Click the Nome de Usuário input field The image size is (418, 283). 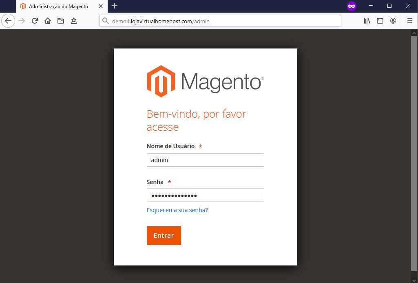(x=205, y=160)
